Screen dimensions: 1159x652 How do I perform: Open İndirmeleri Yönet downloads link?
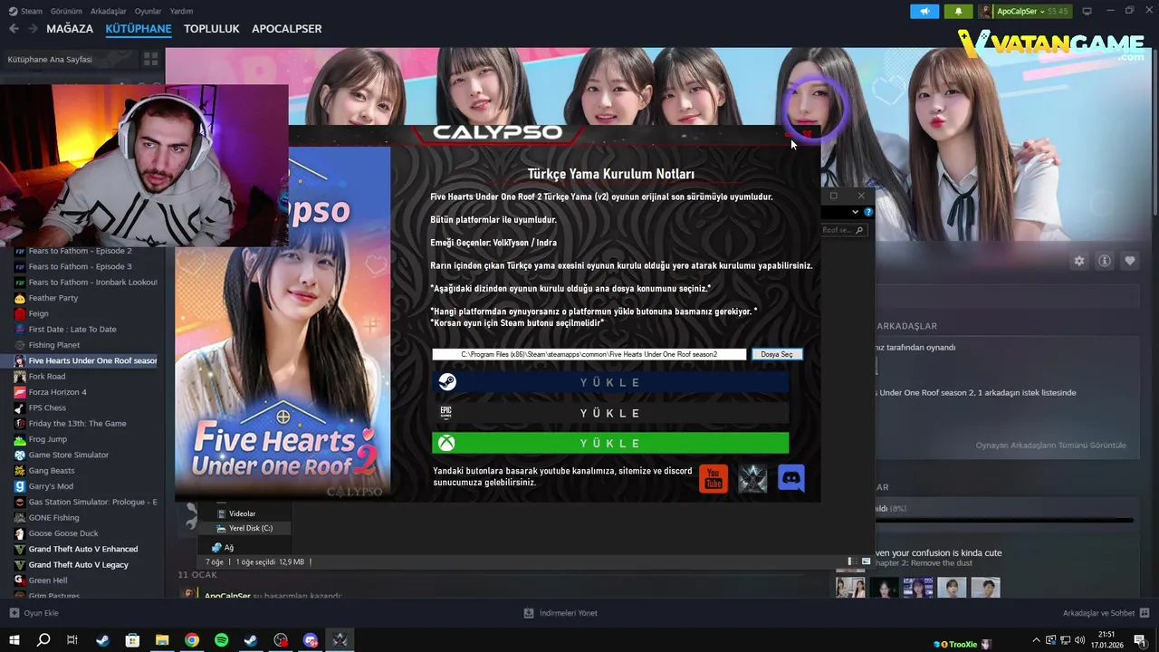(560, 613)
